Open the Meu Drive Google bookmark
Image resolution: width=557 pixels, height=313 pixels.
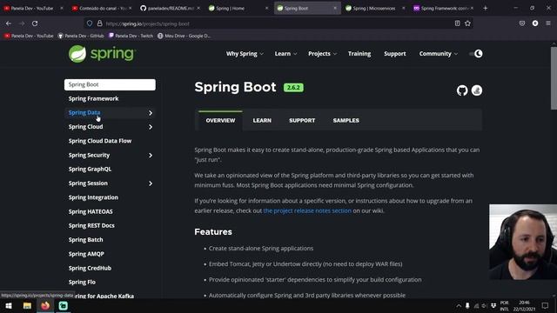point(184,36)
